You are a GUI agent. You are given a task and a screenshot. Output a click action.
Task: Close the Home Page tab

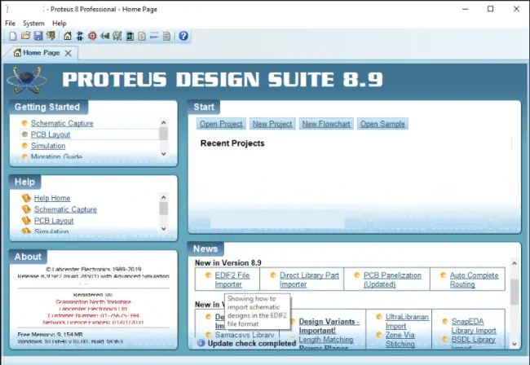click(68, 53)
